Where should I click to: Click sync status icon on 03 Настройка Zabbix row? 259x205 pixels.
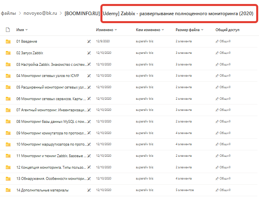89,64
